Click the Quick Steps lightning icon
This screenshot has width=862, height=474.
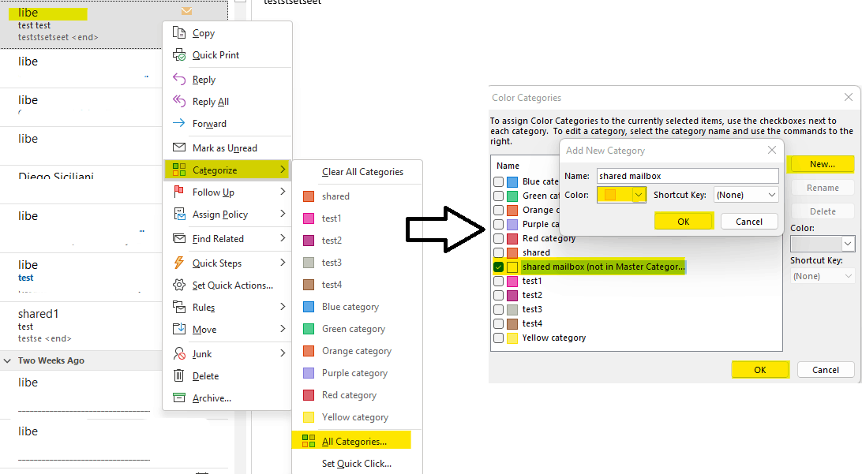[178, 263]
